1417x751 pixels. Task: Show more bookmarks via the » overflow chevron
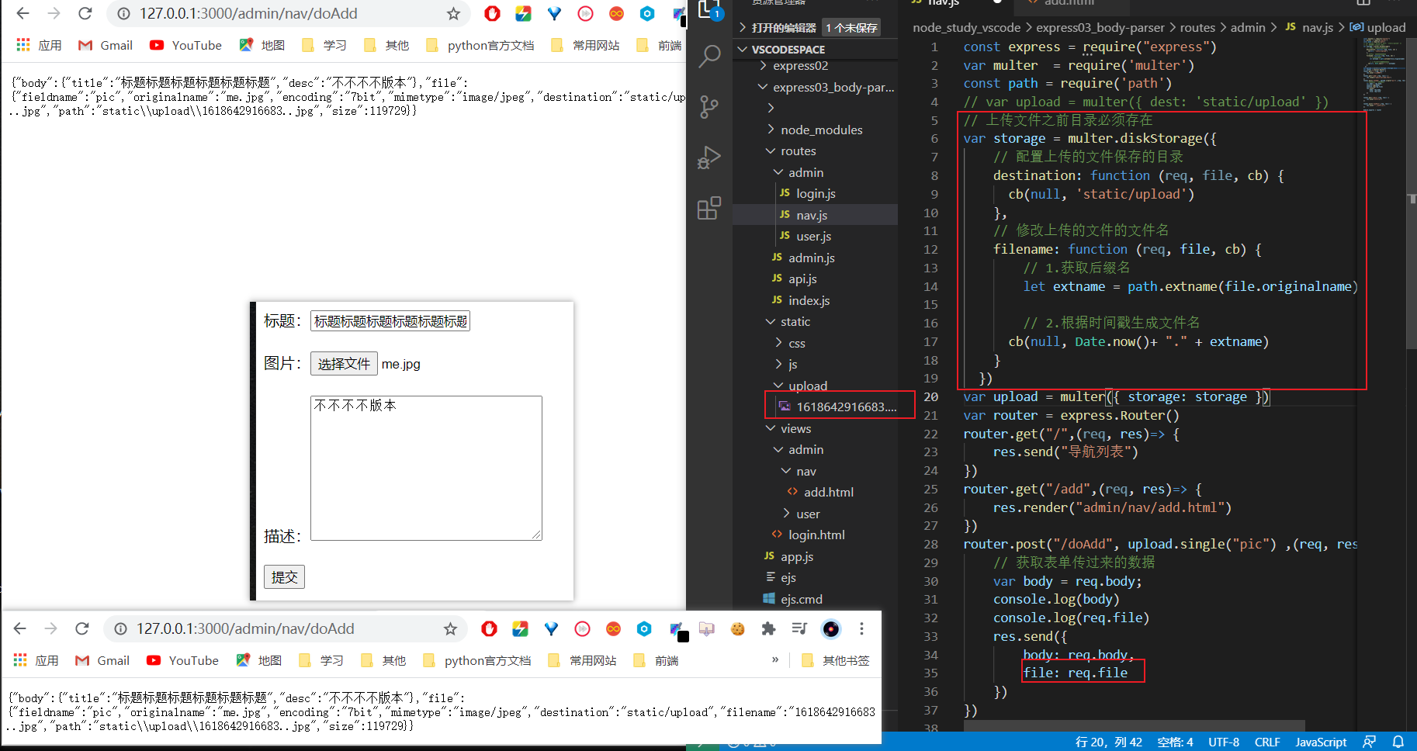click(x=775, y=659)
